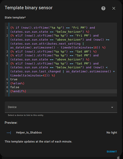Open the help question mark icon

click(x=103, y=8)
